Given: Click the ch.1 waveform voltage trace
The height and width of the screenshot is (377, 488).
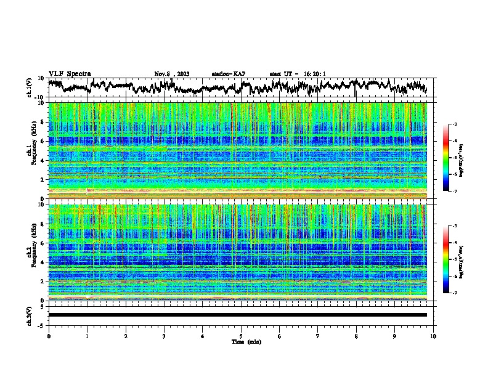Looking at the screenshot, I should pyautogui.click(x=237, y=87).
